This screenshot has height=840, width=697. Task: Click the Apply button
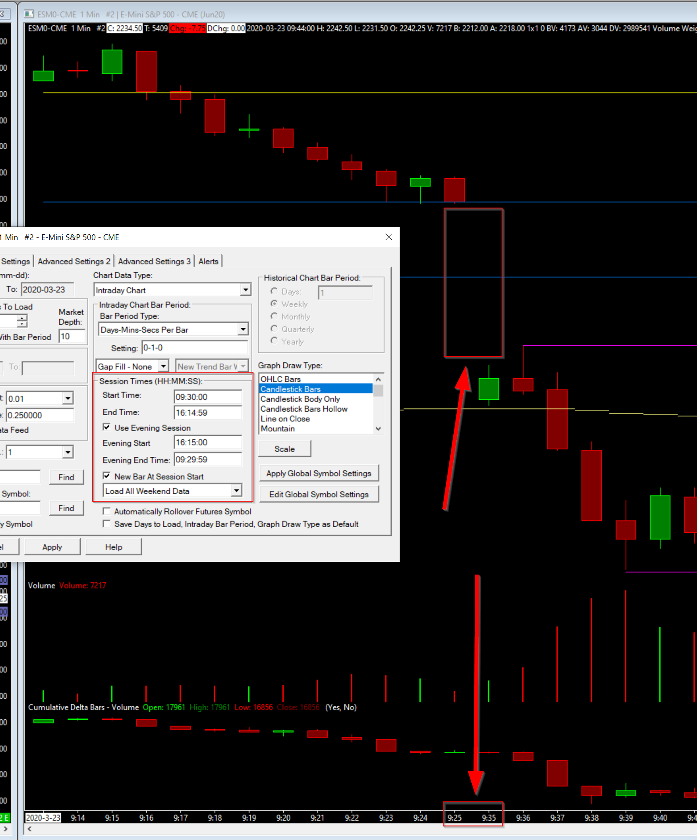52,547
